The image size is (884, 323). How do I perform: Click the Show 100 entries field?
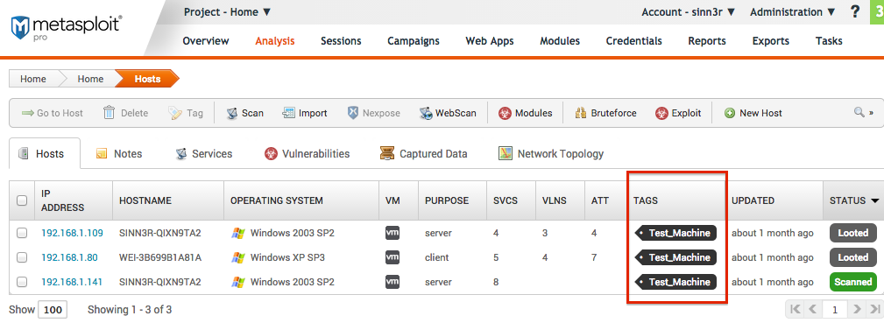coord(53,310)
